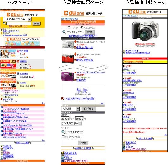The height and width of the screenshot is (165, 168).
Task: Tick the まとめてau支払い checkbox
Action: coord(63,137)
